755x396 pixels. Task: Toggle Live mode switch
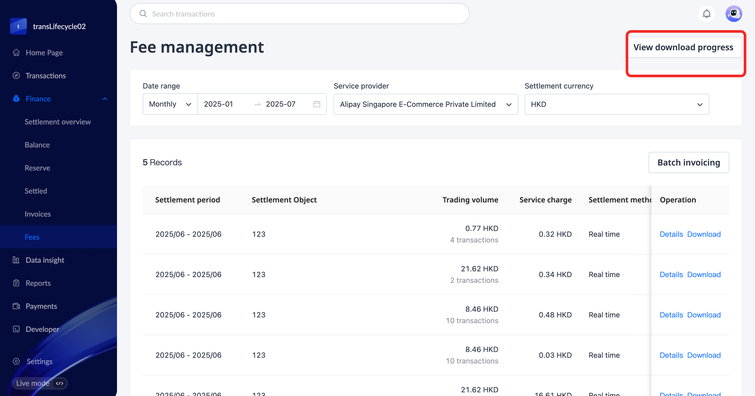(60, 383)
